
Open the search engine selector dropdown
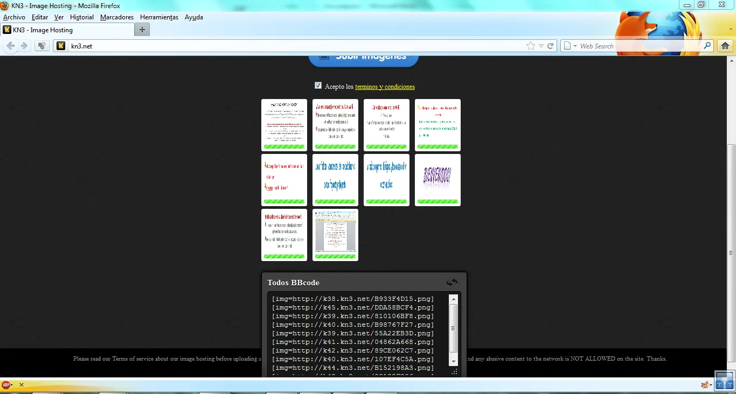(x=570, y=46)
